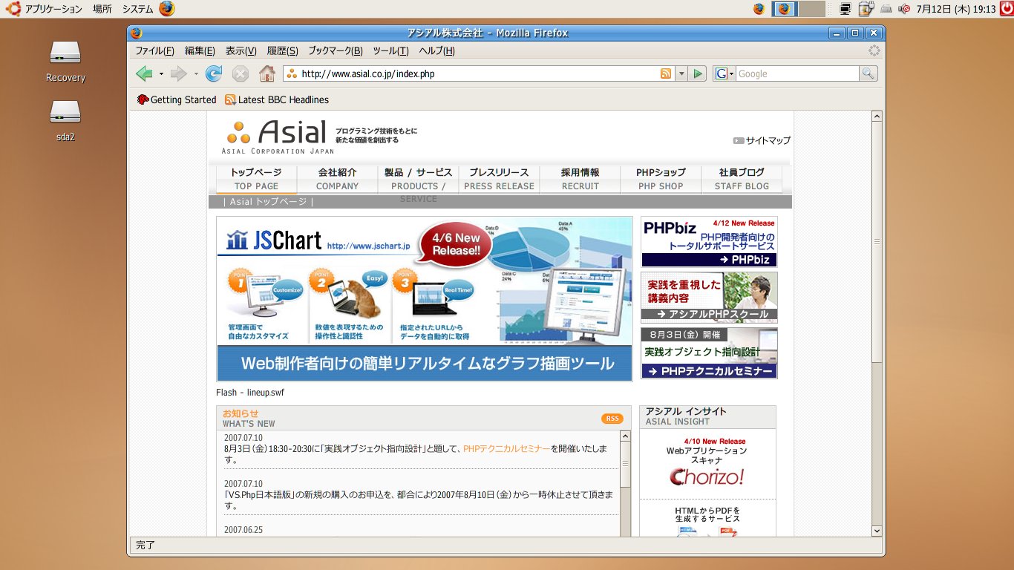Click the RSS feed icon in address bar
The height and width of the screenshot is (570, 1014).
click(x=665, y=73)
